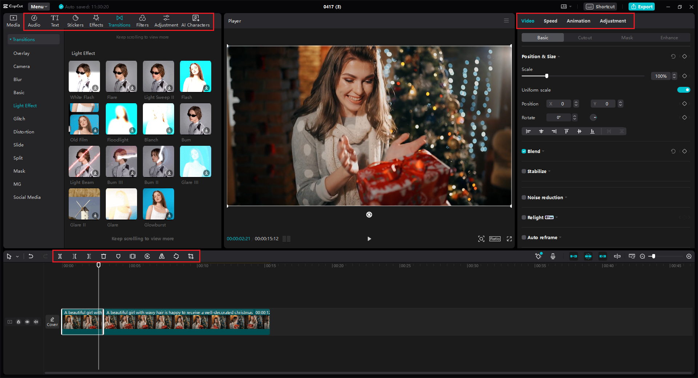Screen dimensions: 698x378
Task: Open the Crop tool
Action: (191, 256)
